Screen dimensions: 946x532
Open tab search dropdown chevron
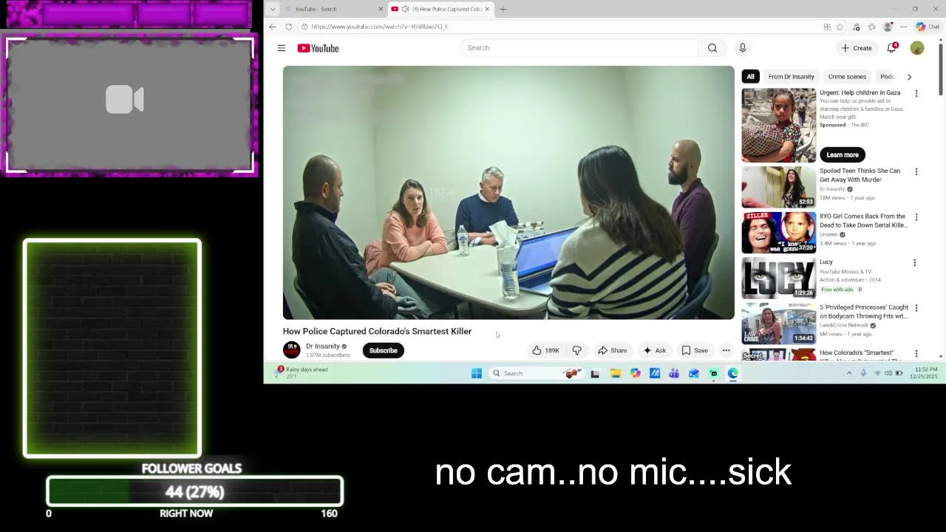click(x=273, y=9)
